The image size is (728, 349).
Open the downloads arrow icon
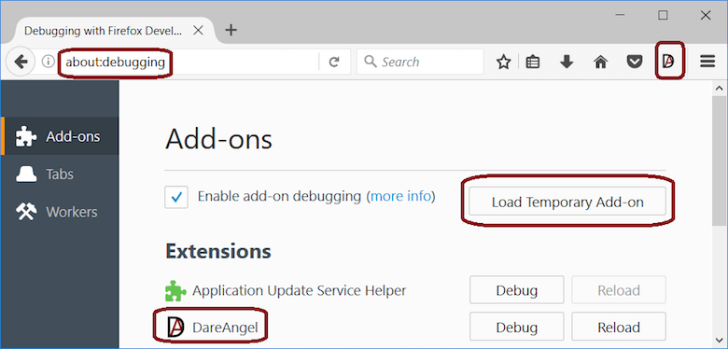[567, 62]
